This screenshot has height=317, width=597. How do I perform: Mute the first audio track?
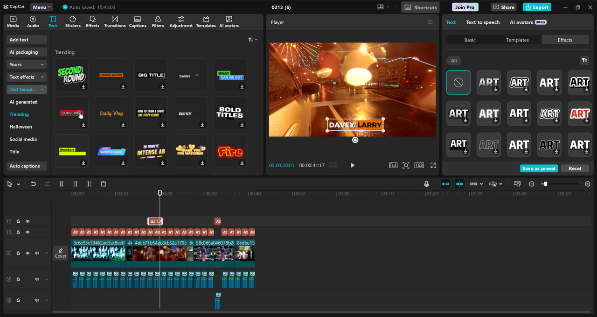[37, 279]
